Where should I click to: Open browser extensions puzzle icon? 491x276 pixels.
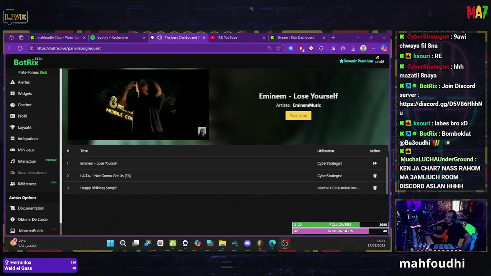click(321, 48)
